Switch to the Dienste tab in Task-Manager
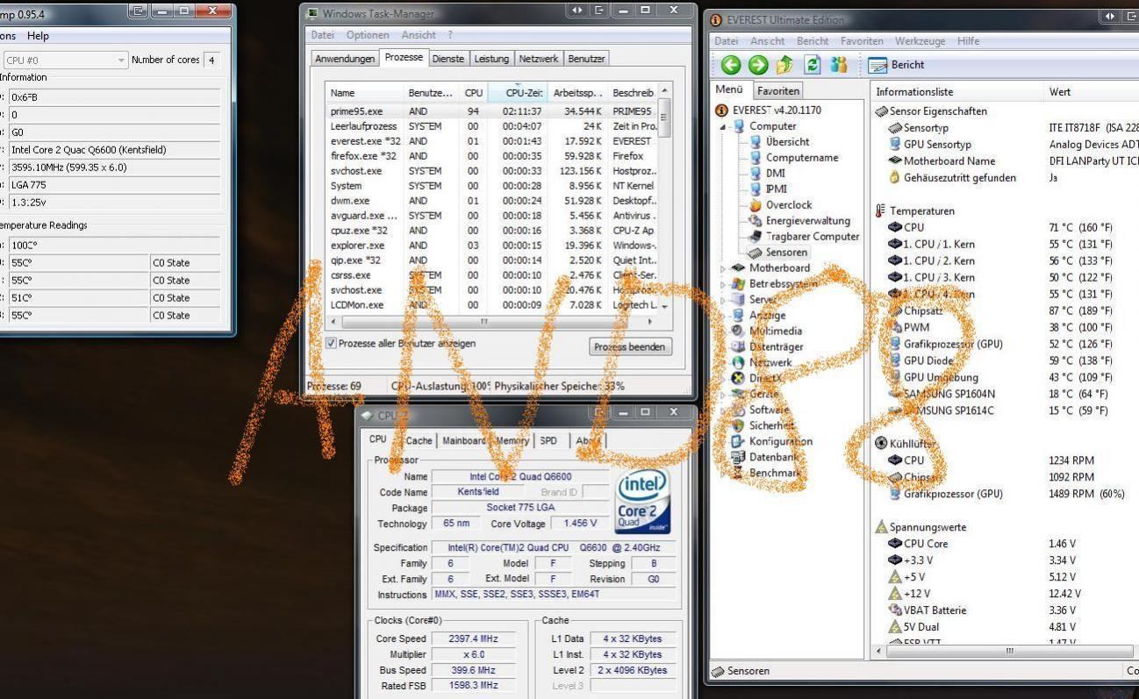Screen dimensions: 1139x699 pos(448,59)
